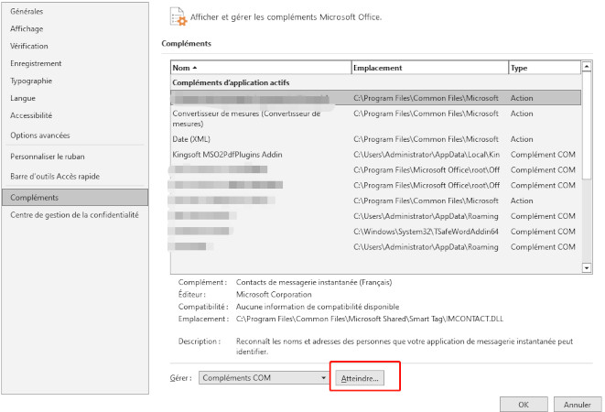The width and height of the screenshot is (605, 412).
Task: Select the Vérification category
Action: (29, 46)
